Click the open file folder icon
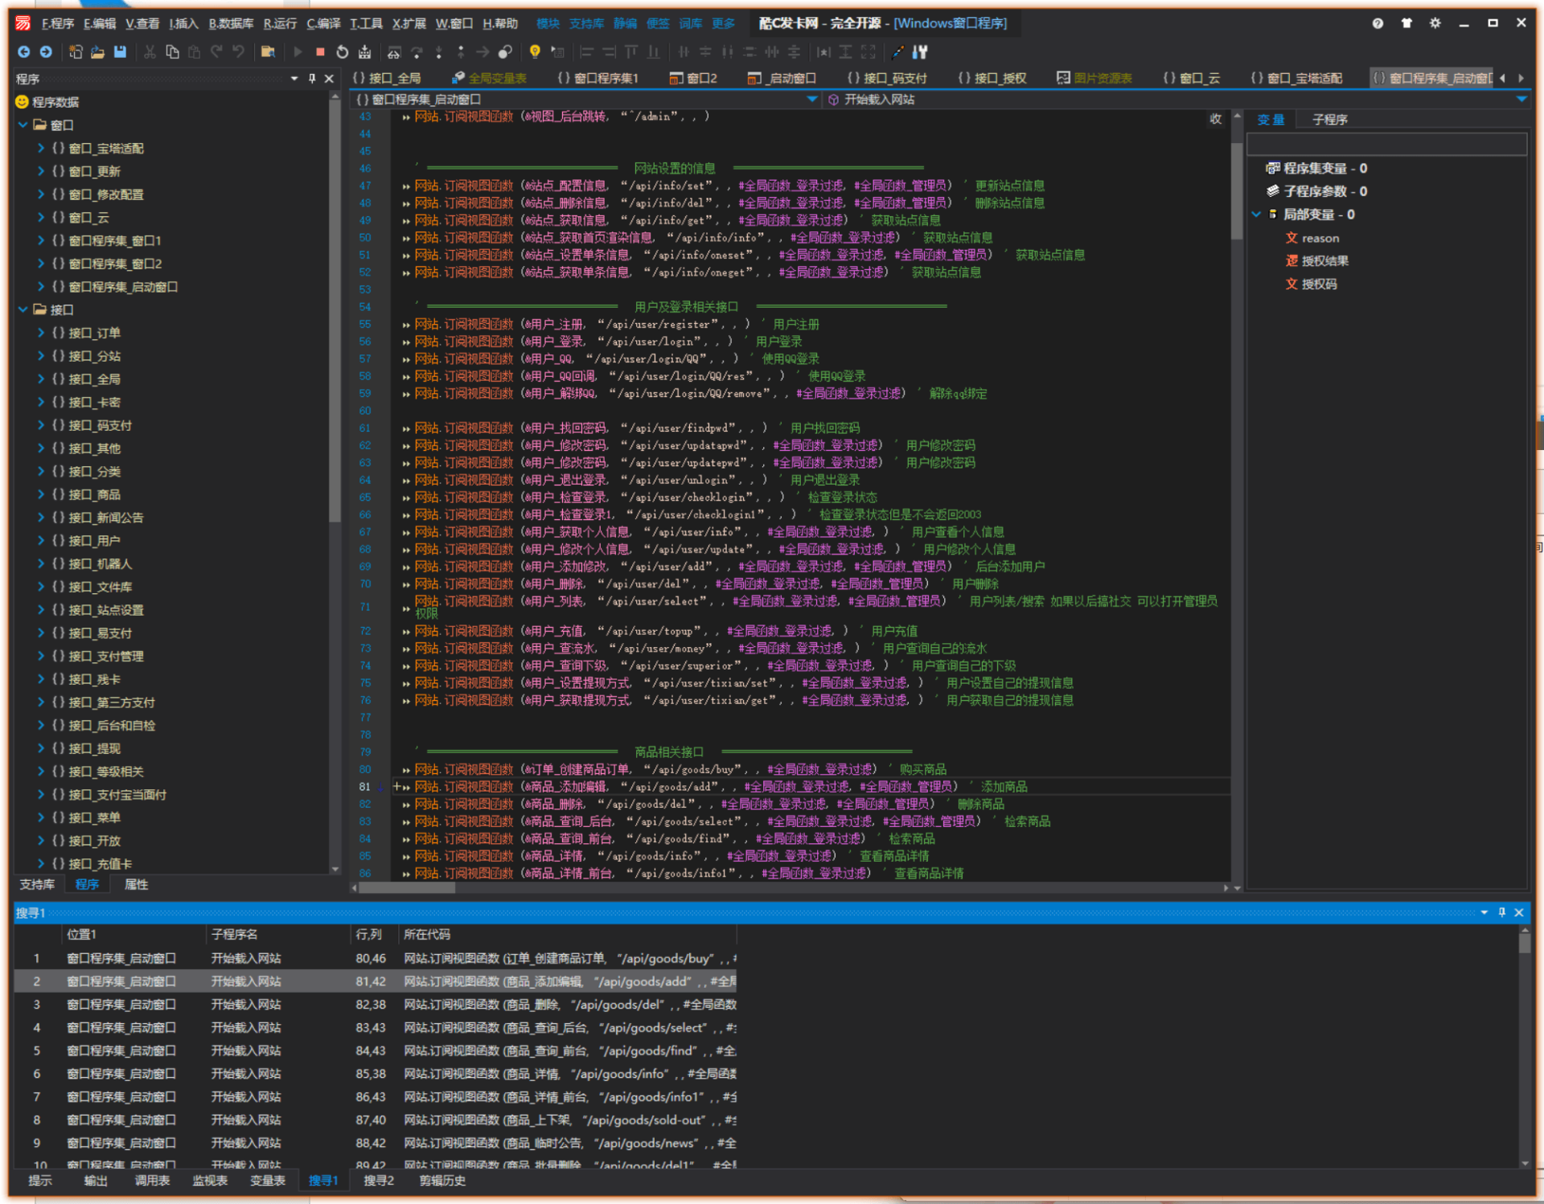The width and height of the screenshot is (1544, 1204). tap(97, 52)
